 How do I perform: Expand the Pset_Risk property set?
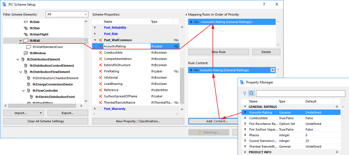point(95,34)
